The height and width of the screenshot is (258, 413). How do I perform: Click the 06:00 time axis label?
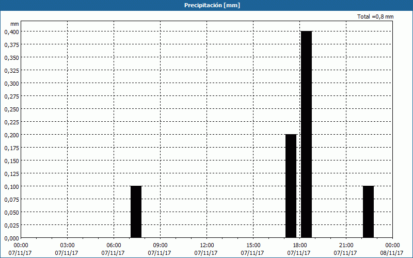pyautogui.click(x=114, y=245)
